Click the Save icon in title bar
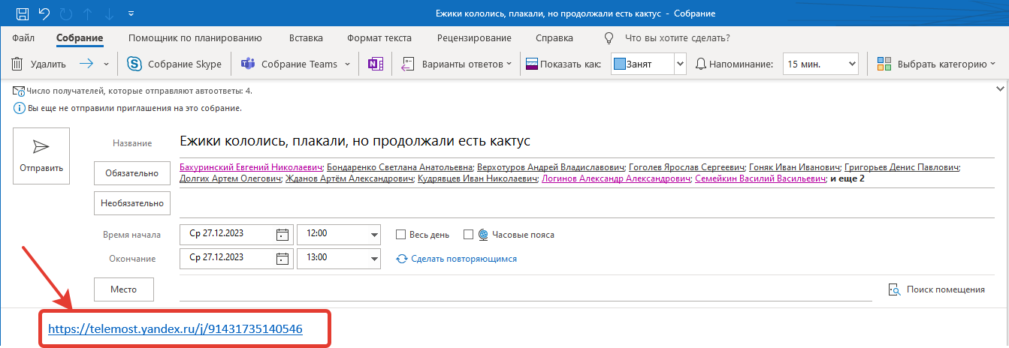This screenshot has width=1009, height=348. pyautogui.click(x=23, y=13)
